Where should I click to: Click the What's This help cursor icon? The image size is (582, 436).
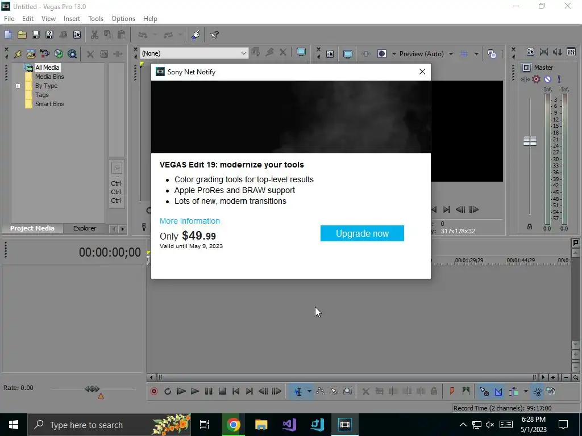coord(214,35)
